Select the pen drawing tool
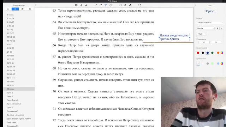The width and height of the screenshot is (226, 127). [96, 5]
